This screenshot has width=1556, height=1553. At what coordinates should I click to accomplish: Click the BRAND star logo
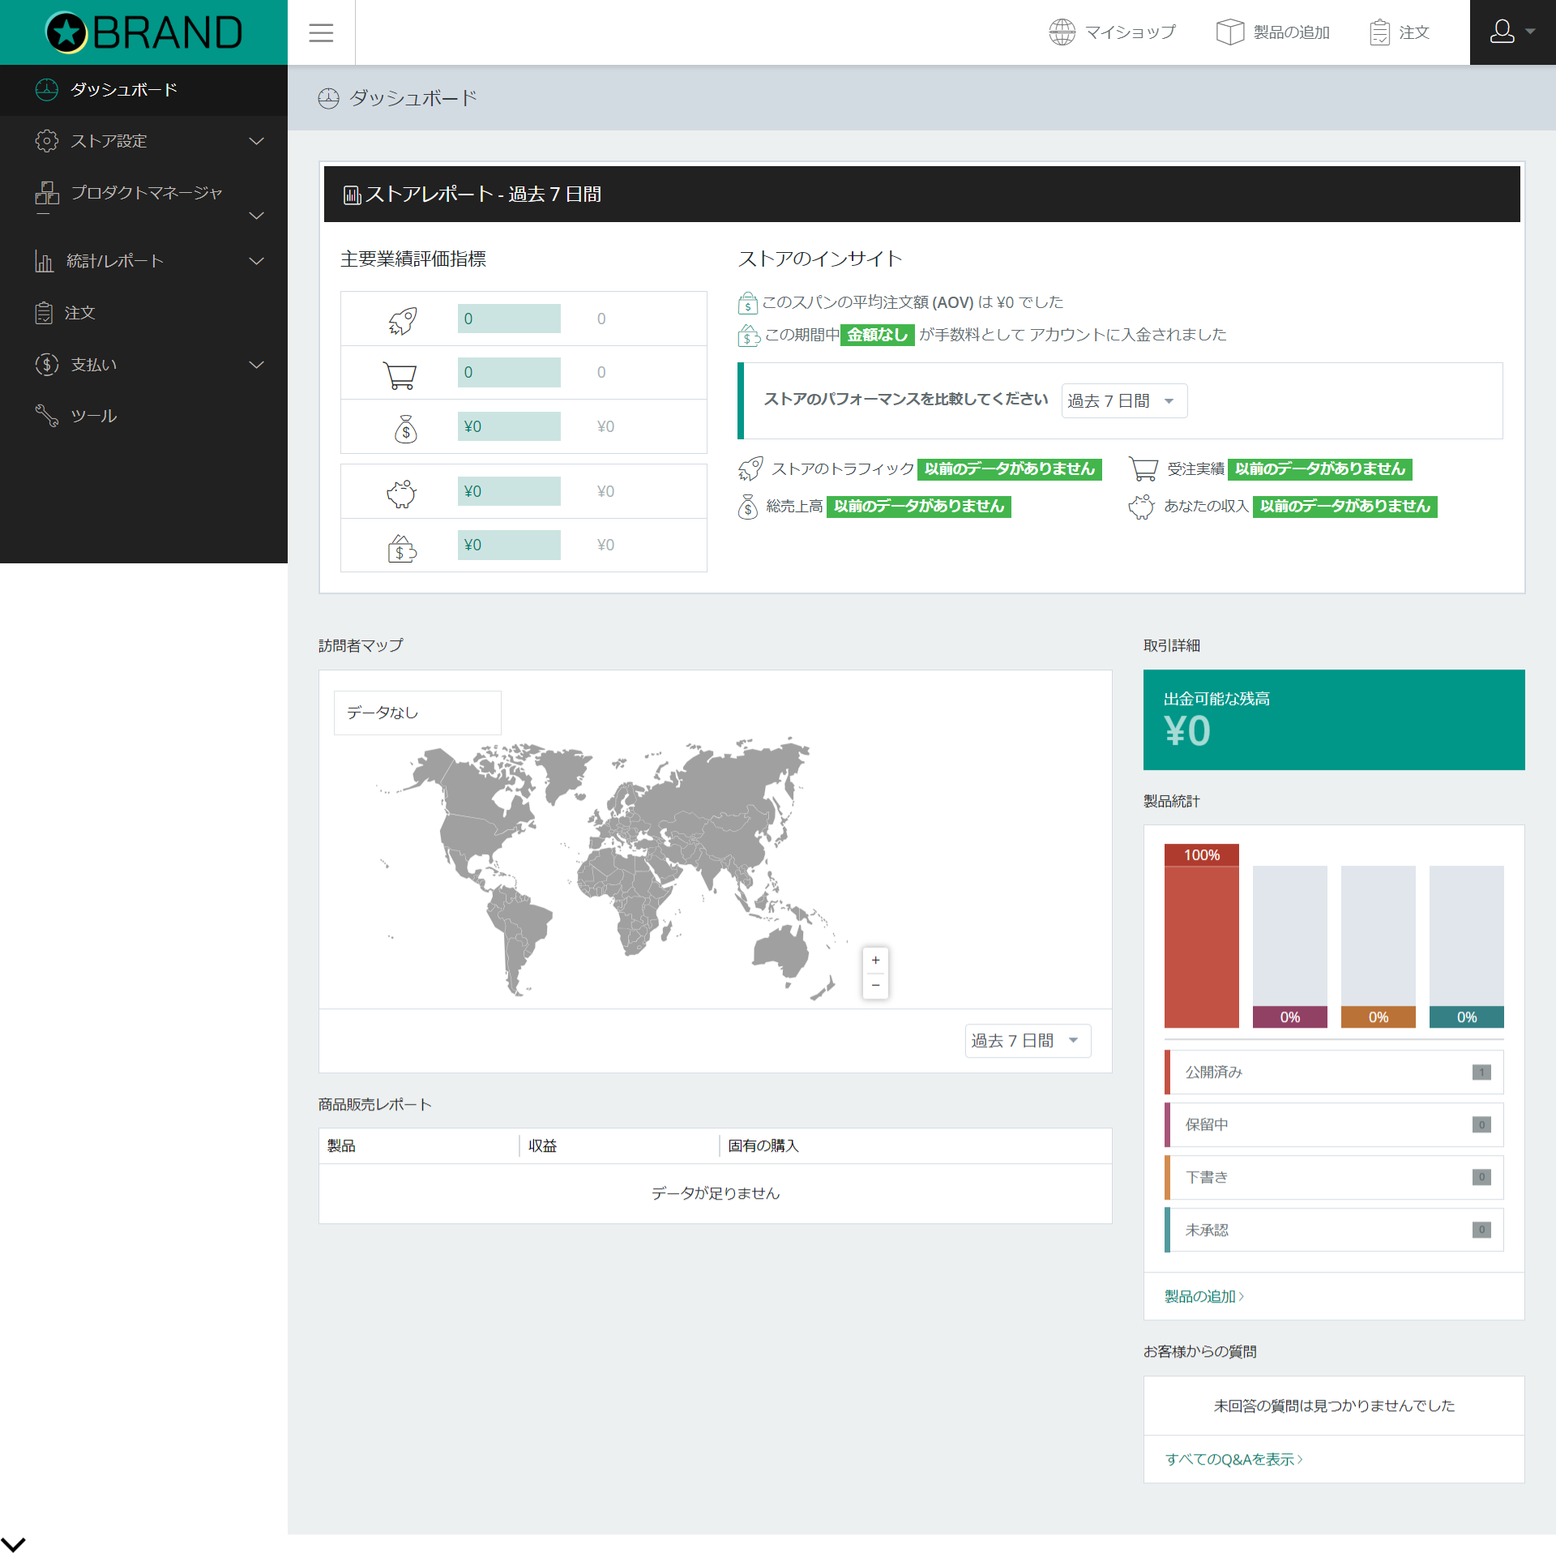point(66,32)
